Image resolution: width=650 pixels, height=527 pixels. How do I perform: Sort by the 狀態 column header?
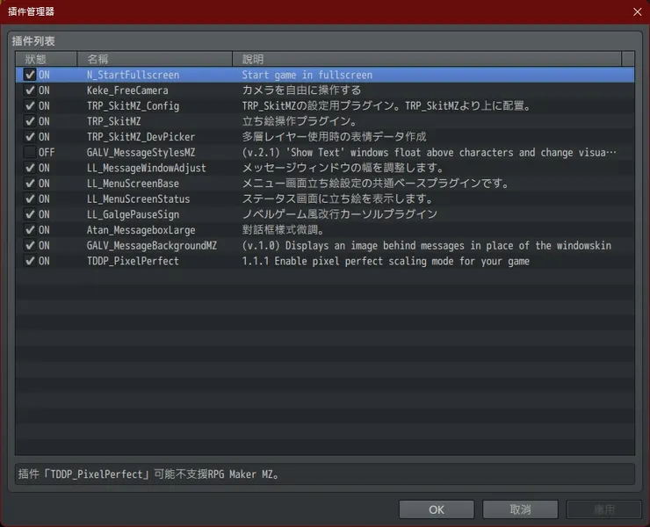pos(46,59)
